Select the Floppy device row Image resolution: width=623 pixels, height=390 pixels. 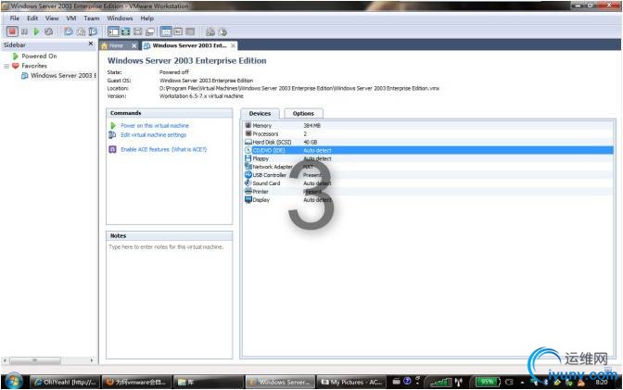428,158
